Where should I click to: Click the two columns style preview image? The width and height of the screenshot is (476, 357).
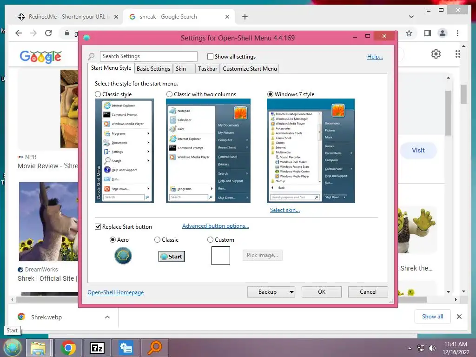tap(208, 151)
